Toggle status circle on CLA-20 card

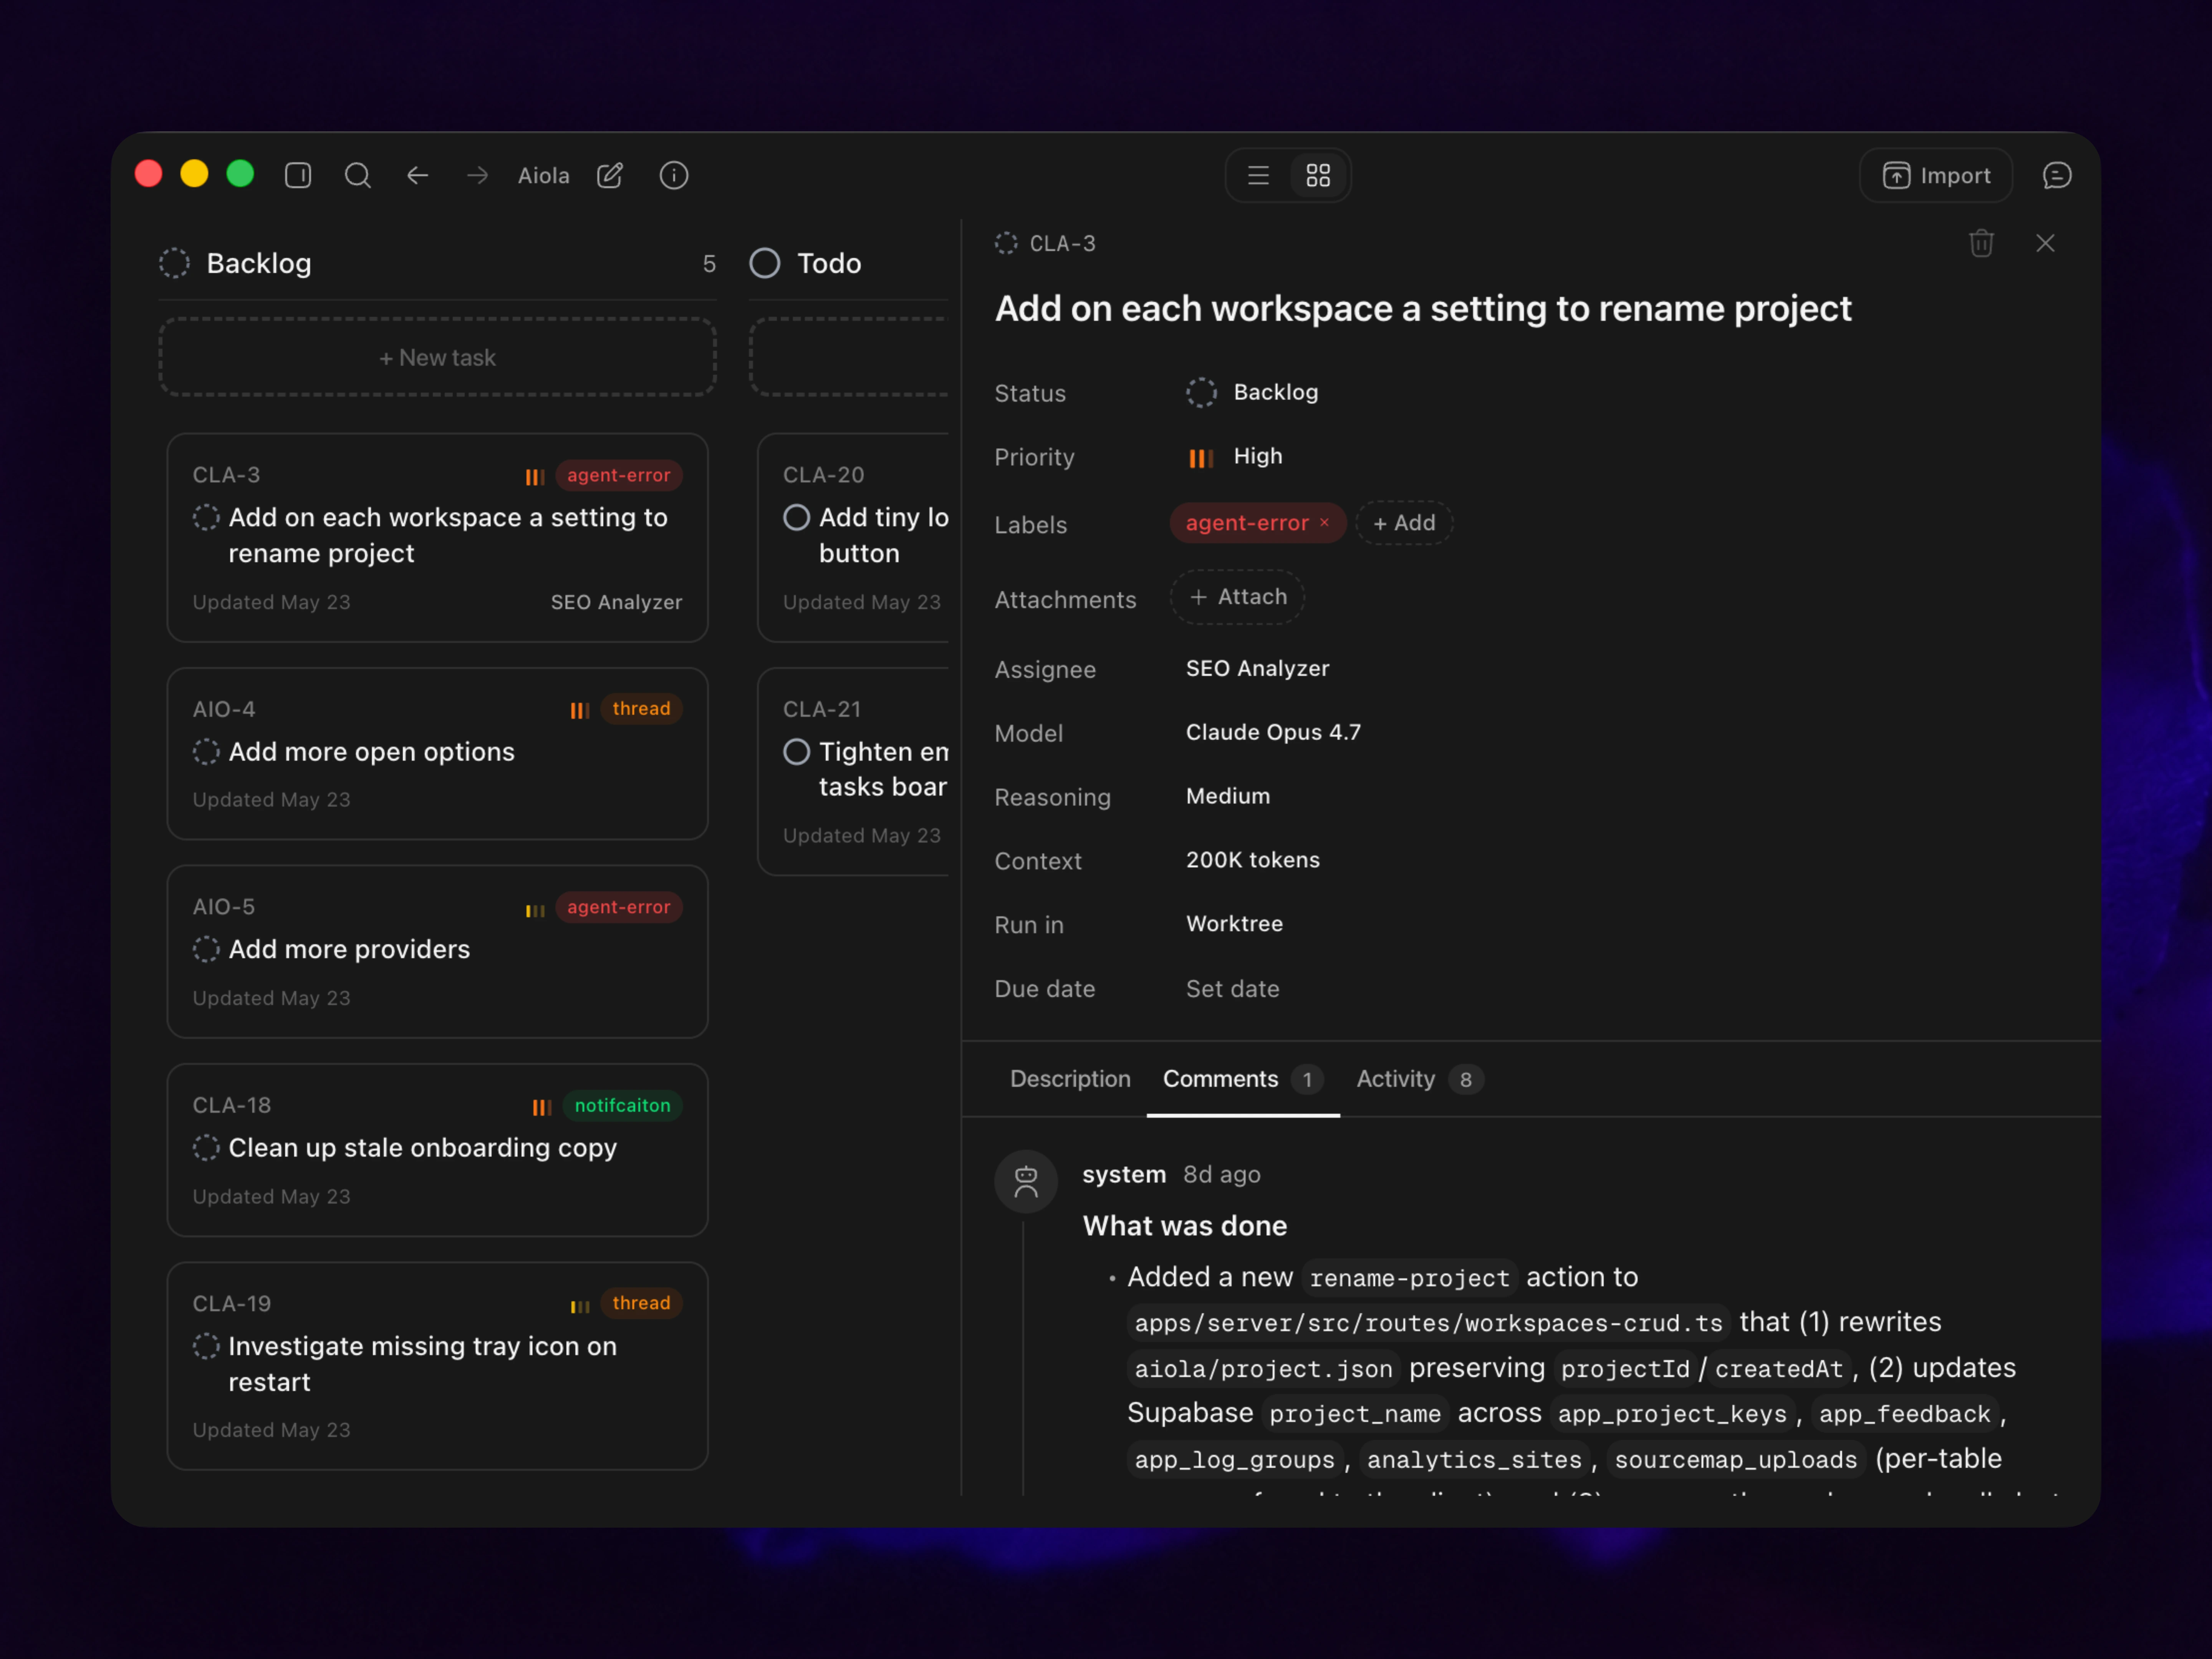point(796,517)
